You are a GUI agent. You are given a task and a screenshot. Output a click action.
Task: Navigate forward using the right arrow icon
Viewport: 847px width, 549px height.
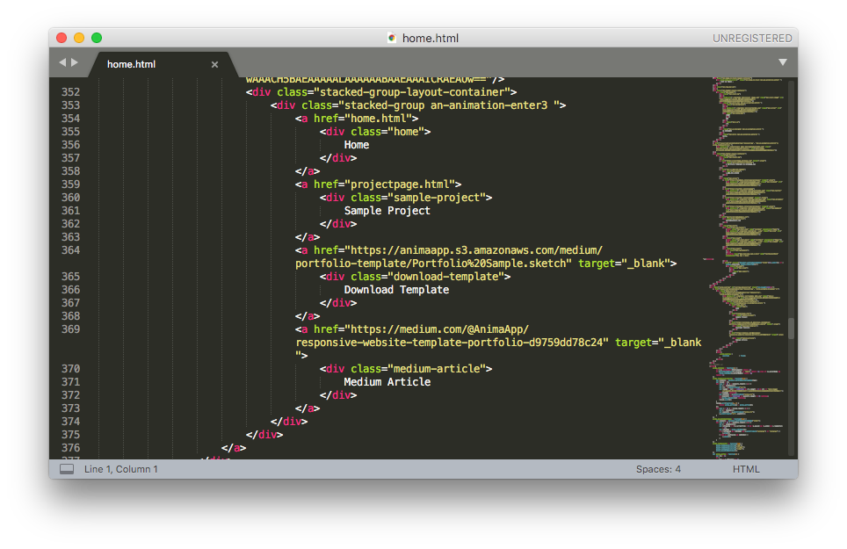(74, 63)
